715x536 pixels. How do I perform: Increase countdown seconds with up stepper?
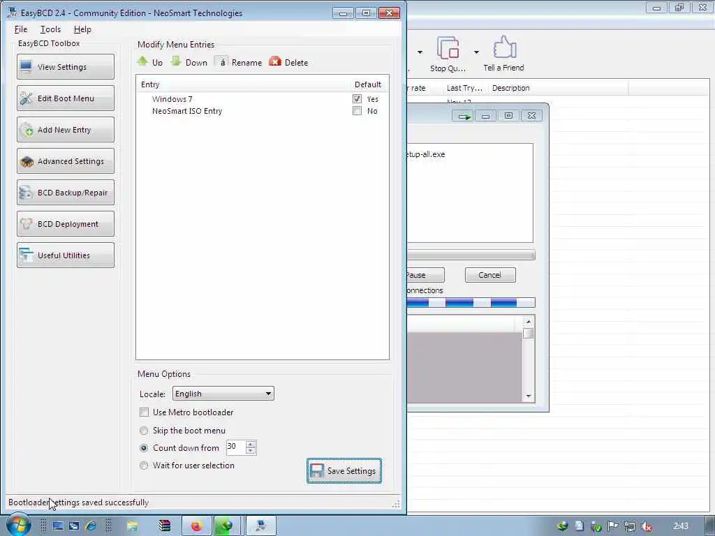[251, 444]
